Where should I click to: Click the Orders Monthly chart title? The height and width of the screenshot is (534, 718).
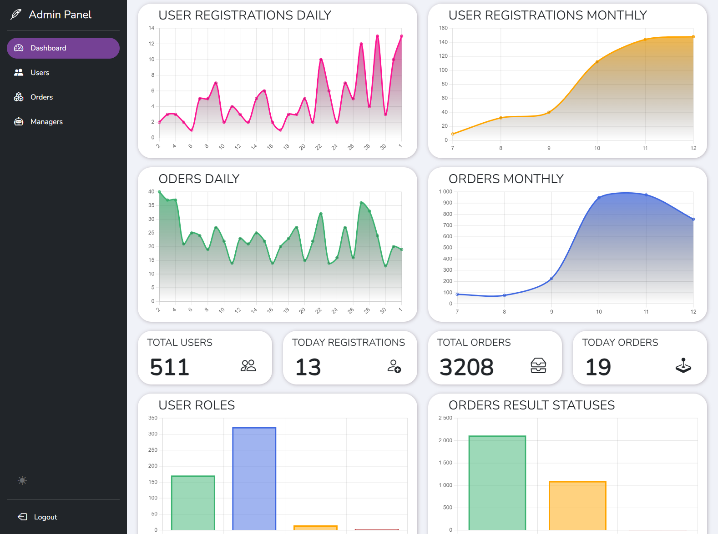pyautogui.click(x=506, y=179)
